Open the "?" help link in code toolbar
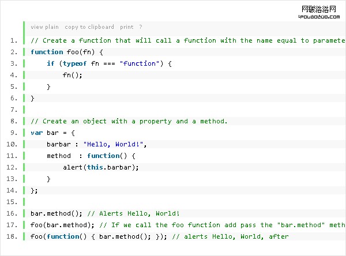 (141, 27)
